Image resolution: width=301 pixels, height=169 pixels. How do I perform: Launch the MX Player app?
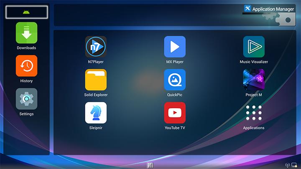pos(175,47)
